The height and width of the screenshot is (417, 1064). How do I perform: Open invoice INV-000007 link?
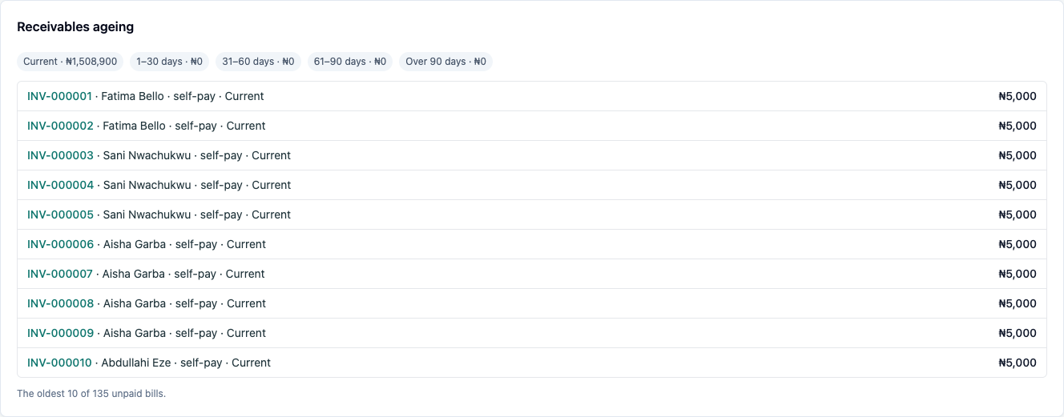pyautogui.click(x=60, y=274)
